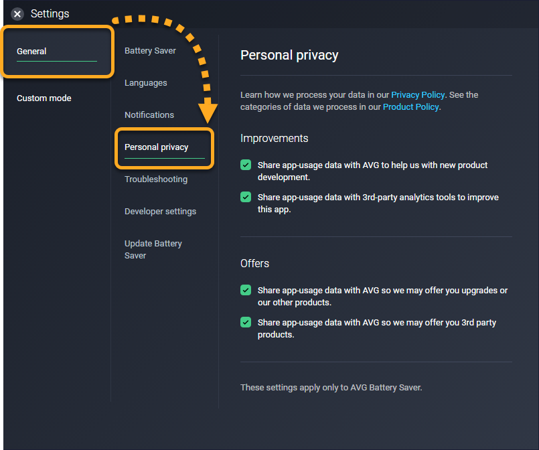Uncheck AVG upgrades and other products offers

point(246,291)
